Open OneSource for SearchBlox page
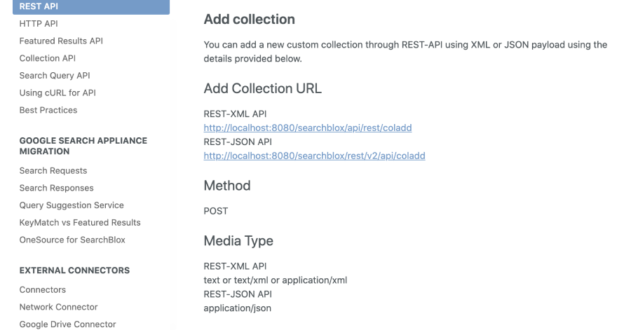Screen dimensions: 631x330 coord(72,240)
